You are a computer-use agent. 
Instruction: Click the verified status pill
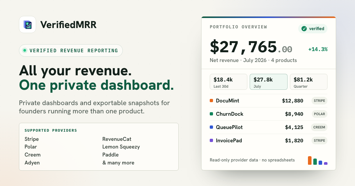(x=313, y=29)
